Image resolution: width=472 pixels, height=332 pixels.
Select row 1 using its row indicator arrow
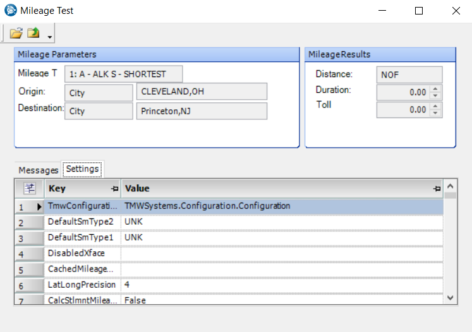[x=39, y=206]
